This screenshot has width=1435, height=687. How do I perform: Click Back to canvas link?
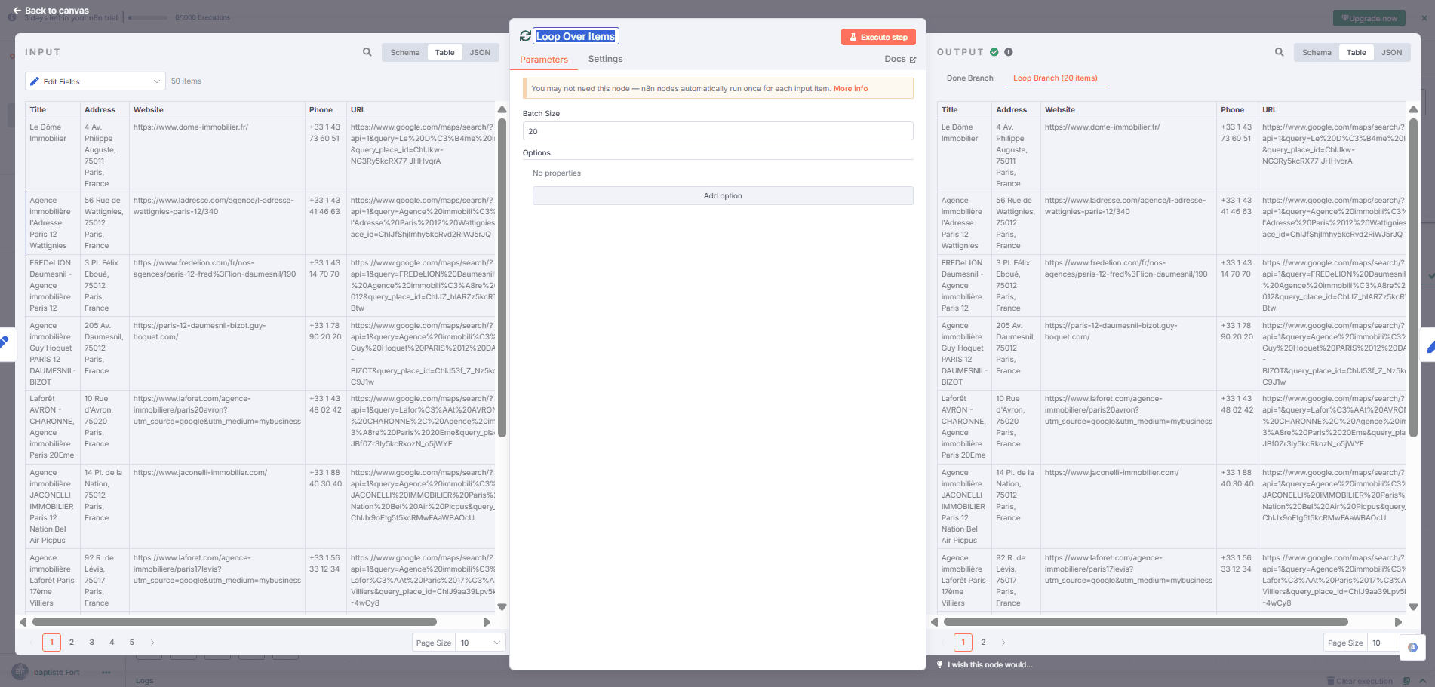point(57,11)
